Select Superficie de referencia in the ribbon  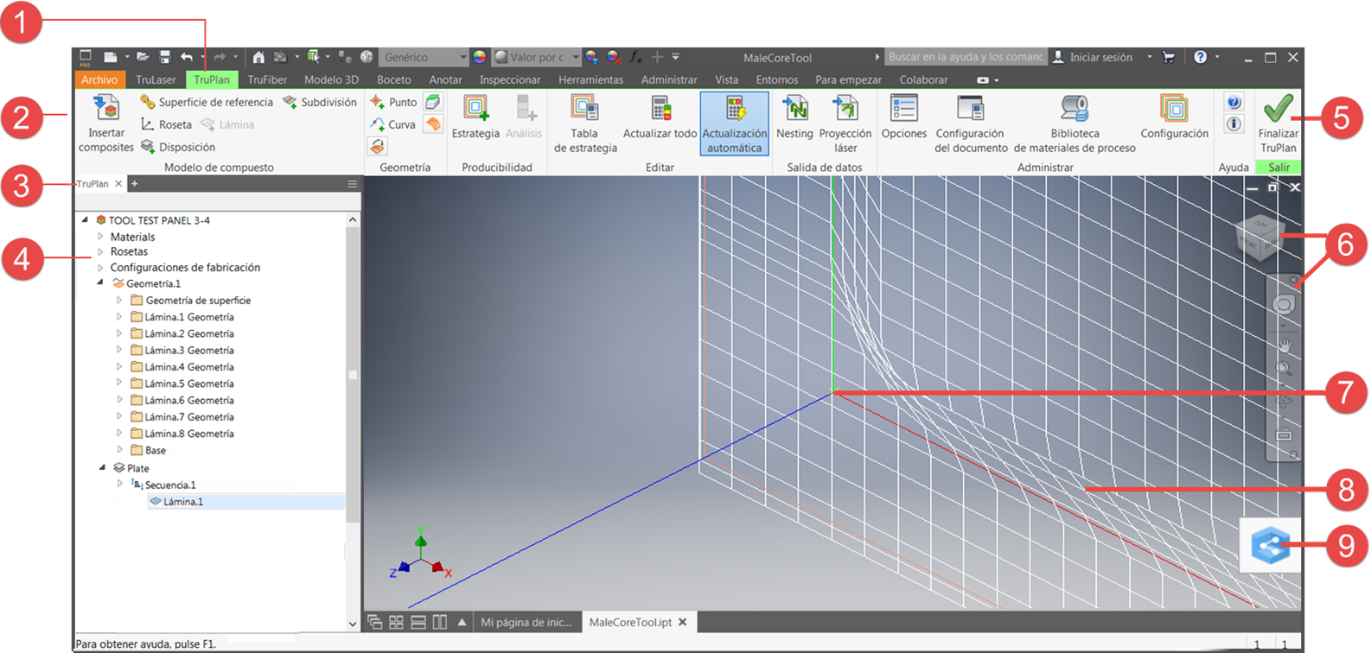tap(207, 102)
